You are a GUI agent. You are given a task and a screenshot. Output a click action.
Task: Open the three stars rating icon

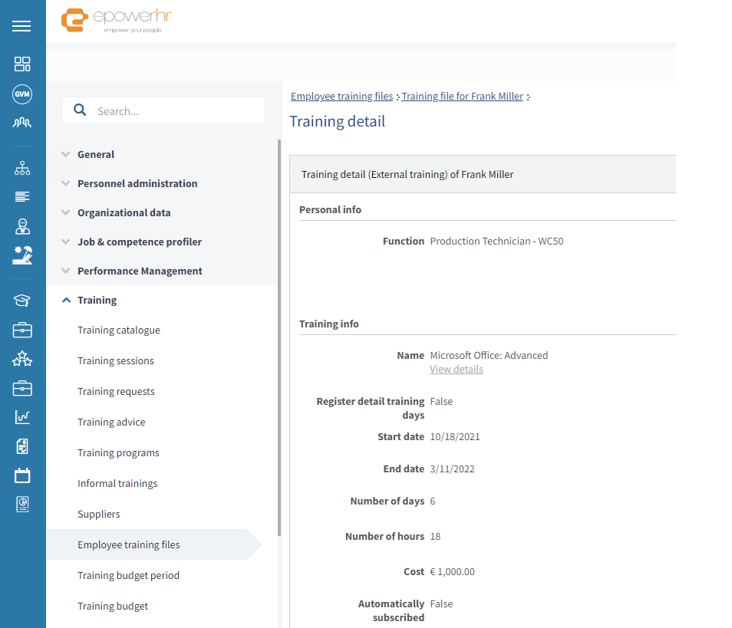[22, 359]
